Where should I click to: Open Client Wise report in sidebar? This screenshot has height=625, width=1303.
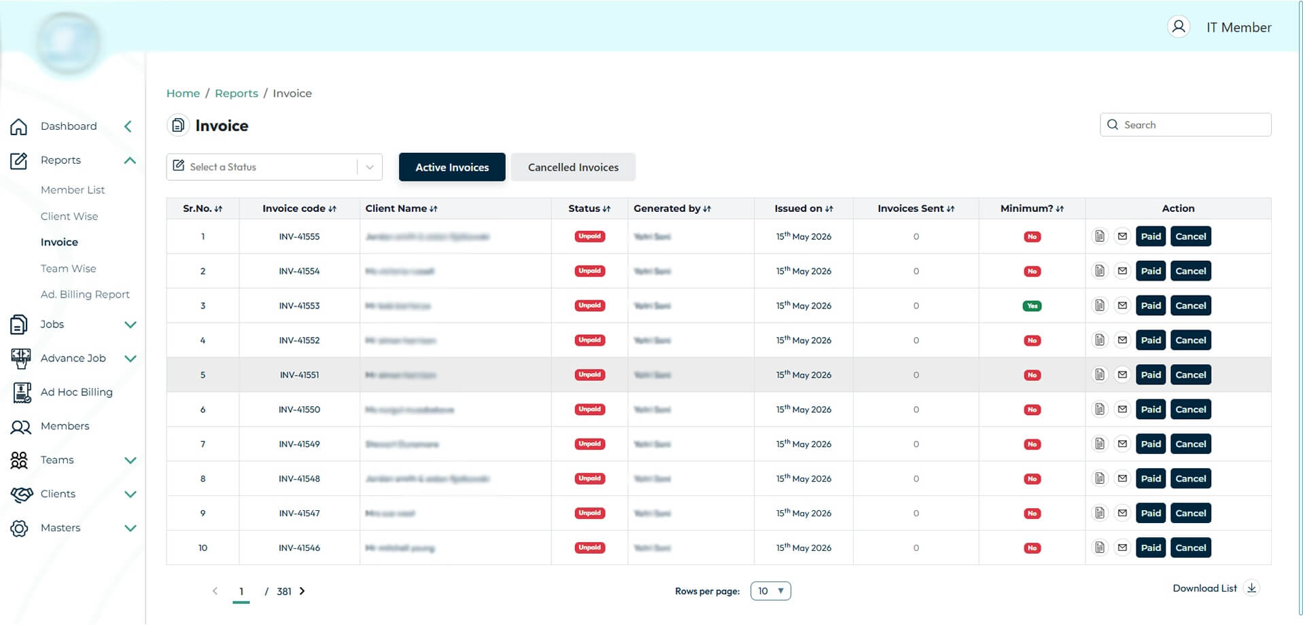tap(69, 216)
